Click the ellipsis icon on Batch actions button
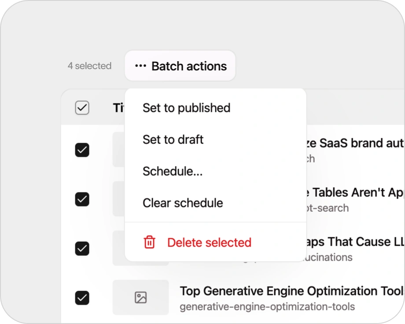405x324 pixels. point(140,66)
